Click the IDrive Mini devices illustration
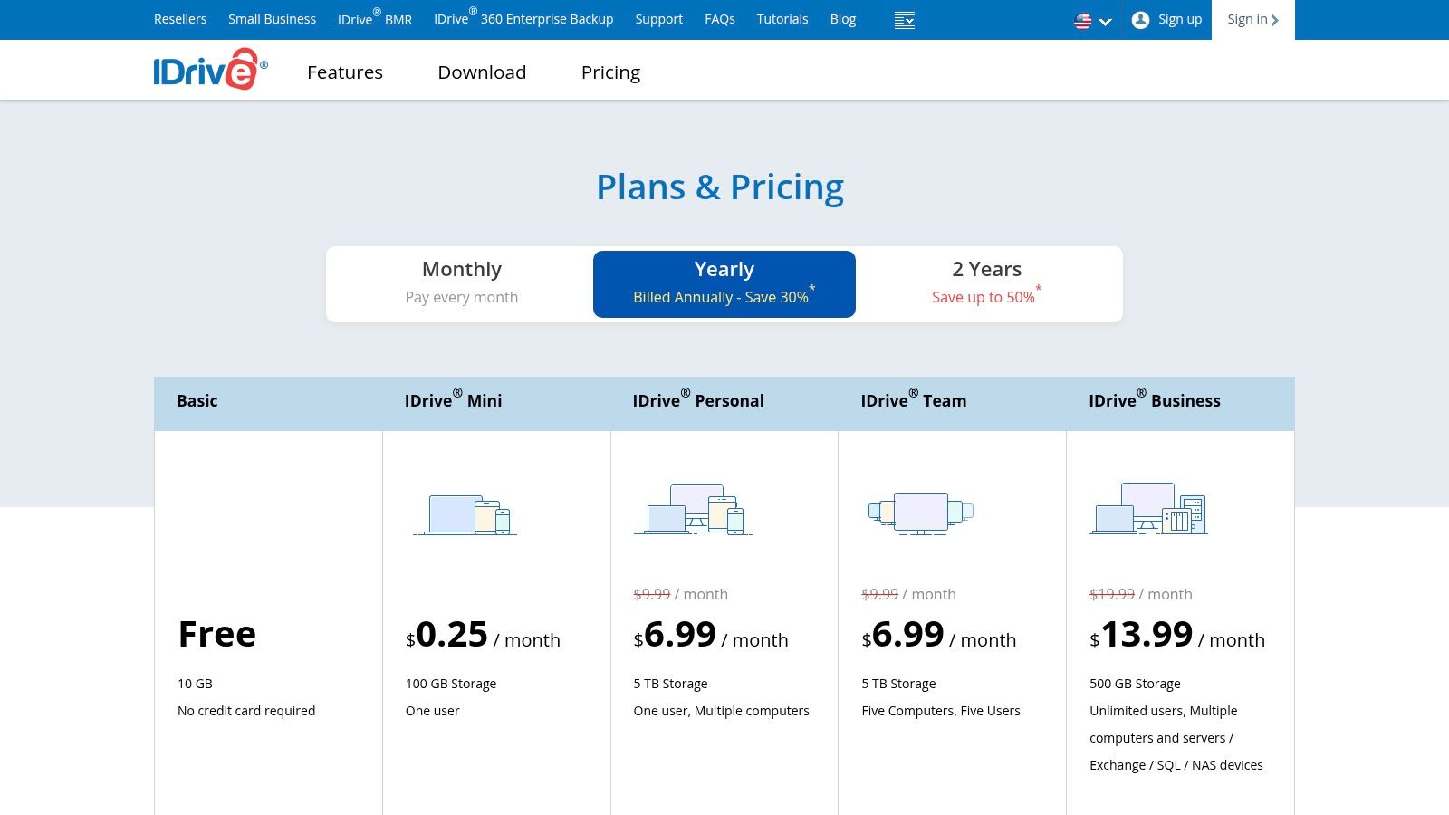The width and height of the screenshot is (1449, 815). point(465,514)
